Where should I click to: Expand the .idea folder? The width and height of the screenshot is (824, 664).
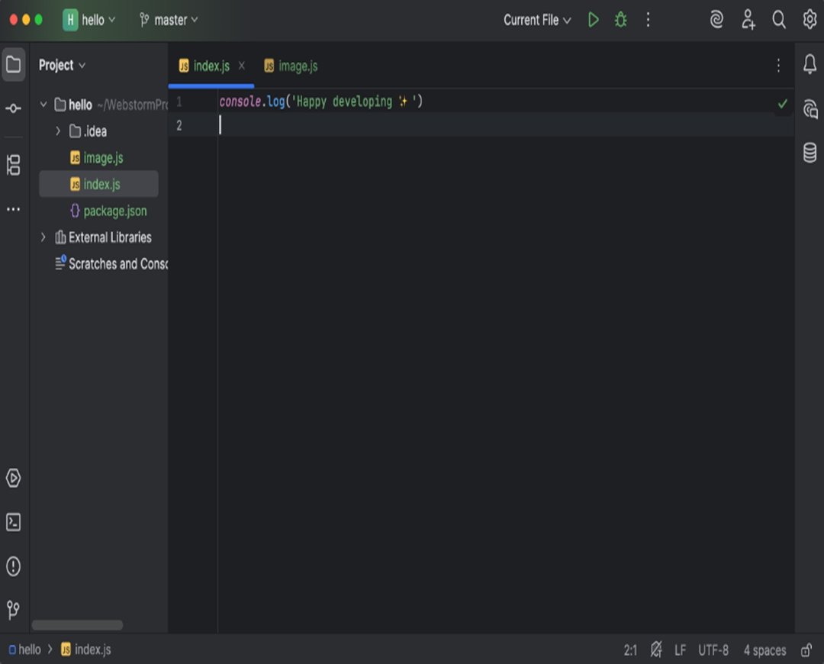[58, 131]
